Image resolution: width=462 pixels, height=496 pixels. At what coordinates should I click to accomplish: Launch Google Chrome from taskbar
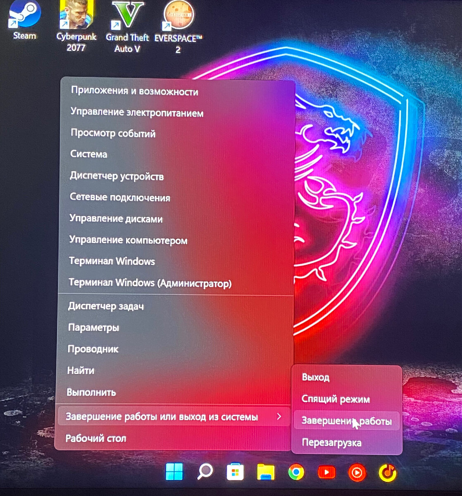(x=296, y=472)
